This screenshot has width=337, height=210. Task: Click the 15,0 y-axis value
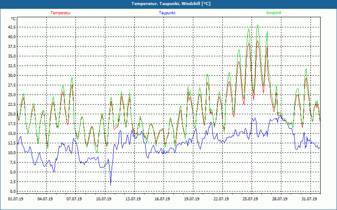(11, 133)
